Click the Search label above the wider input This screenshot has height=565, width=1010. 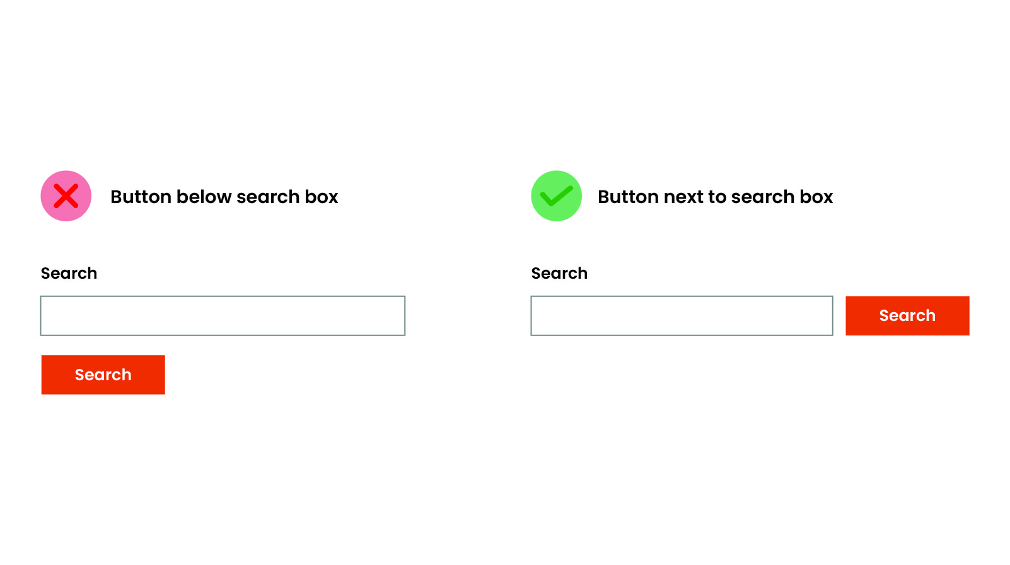point(69,273)
